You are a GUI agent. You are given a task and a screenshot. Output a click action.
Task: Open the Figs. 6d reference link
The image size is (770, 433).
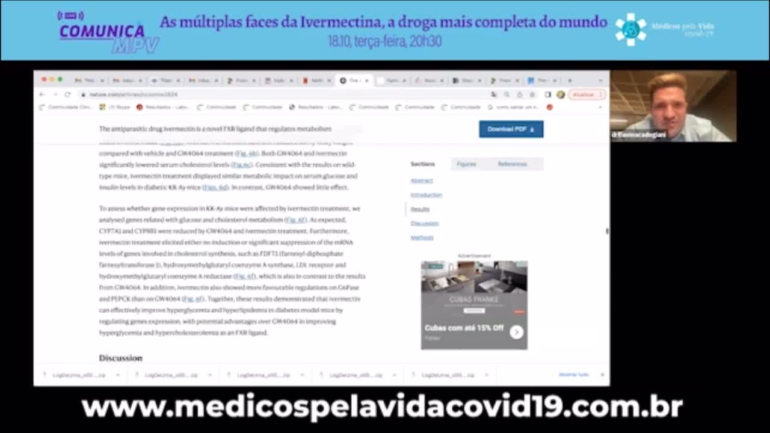click(216, 187)
